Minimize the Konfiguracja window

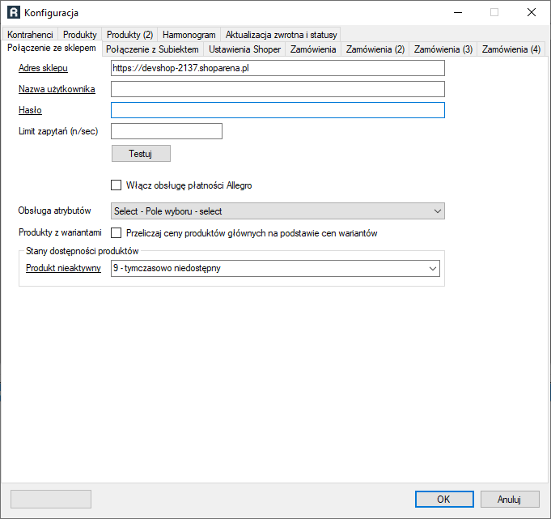(x=458, y=13)
